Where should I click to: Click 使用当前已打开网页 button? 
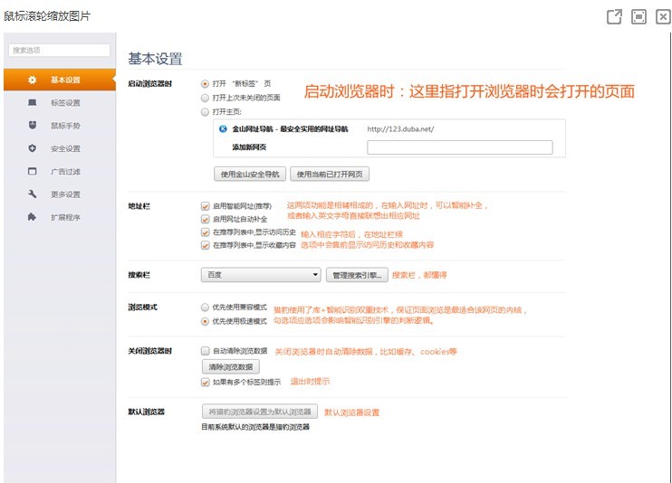(x=330, y=174)
